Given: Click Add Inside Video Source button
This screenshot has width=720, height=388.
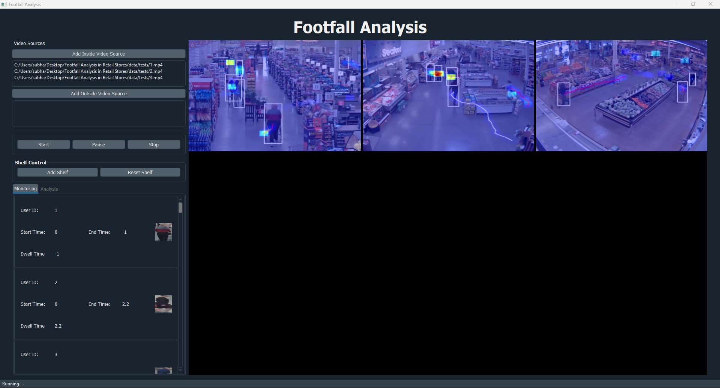Looking at the screenshot, I should pos(99,54).
